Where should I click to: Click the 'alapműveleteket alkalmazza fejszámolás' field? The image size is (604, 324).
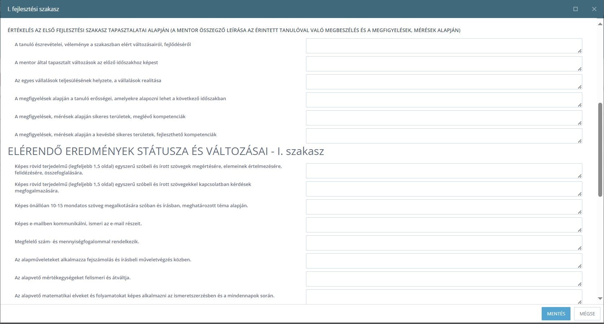(x=444, y=261)
